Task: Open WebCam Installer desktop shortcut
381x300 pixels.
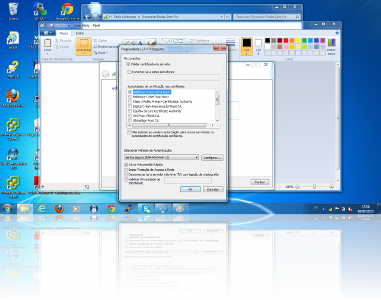Action: coord(13,158)
